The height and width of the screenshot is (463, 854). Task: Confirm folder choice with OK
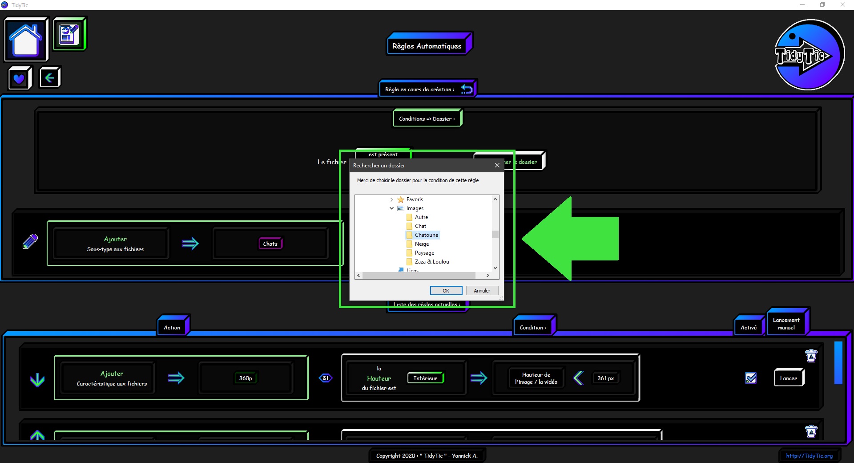tap(446, 291)
